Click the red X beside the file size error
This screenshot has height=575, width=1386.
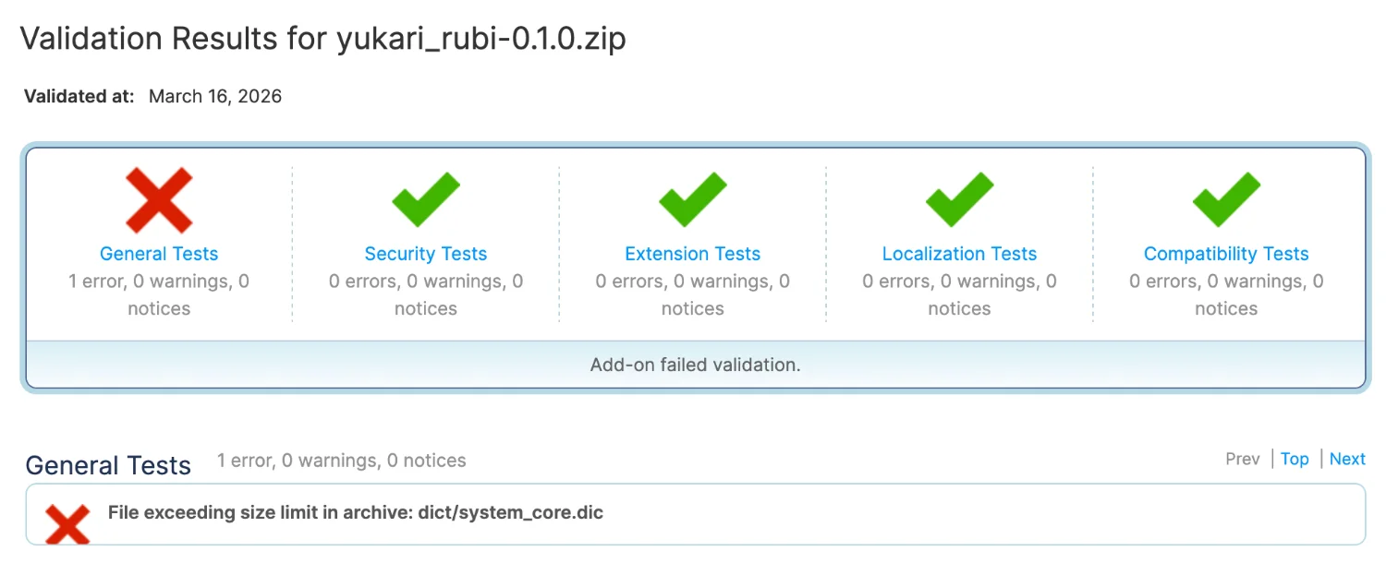click(x=68, y=523)
